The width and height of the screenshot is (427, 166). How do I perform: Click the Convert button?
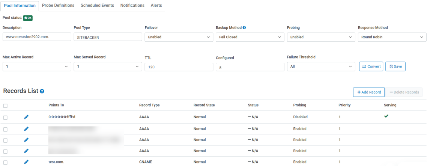pos(371,66)
